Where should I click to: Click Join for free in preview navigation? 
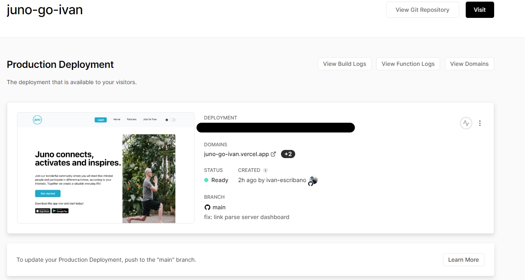pos(150,119)
